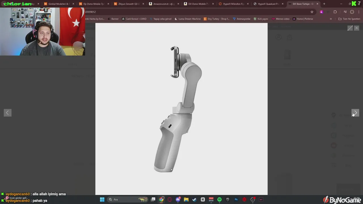
Task: Go to the next product image
Action: 355,113
